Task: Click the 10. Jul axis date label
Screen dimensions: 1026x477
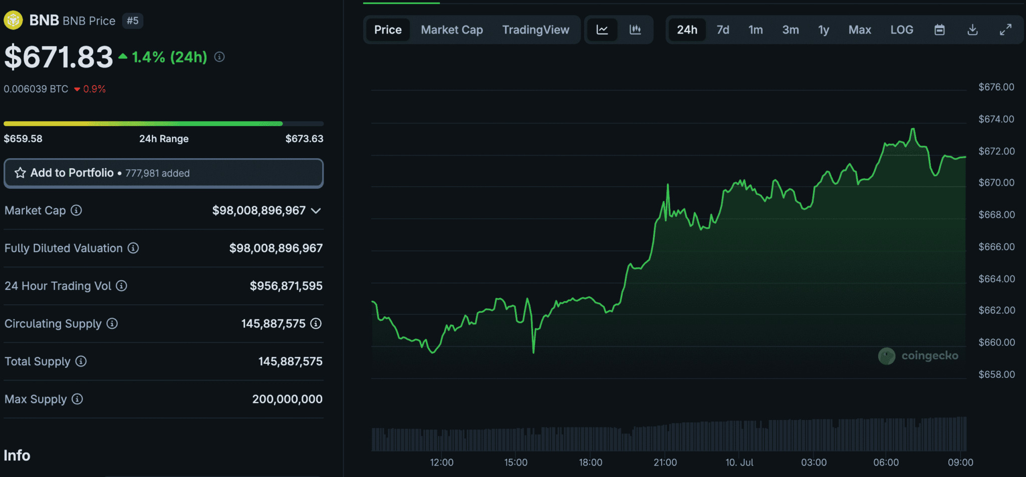Action: click(x=739, y=462)
